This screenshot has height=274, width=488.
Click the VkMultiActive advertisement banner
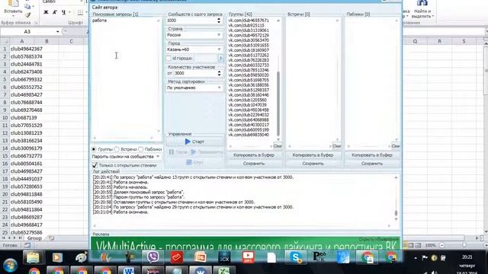[x=246, y=244]
